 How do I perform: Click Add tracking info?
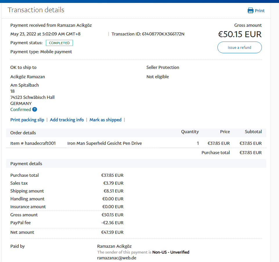(67, 120)
